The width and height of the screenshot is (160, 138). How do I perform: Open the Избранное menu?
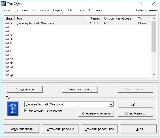[x=40, y=10]
